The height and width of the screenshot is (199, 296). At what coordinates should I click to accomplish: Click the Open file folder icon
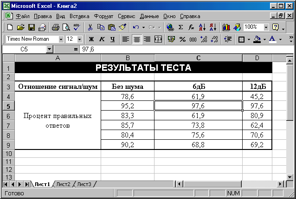tap(20, 27)
